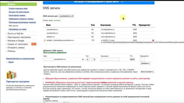
Task: Open Продление регистрации доменов link
Action: pyautogui.click(x=22, y=22)
